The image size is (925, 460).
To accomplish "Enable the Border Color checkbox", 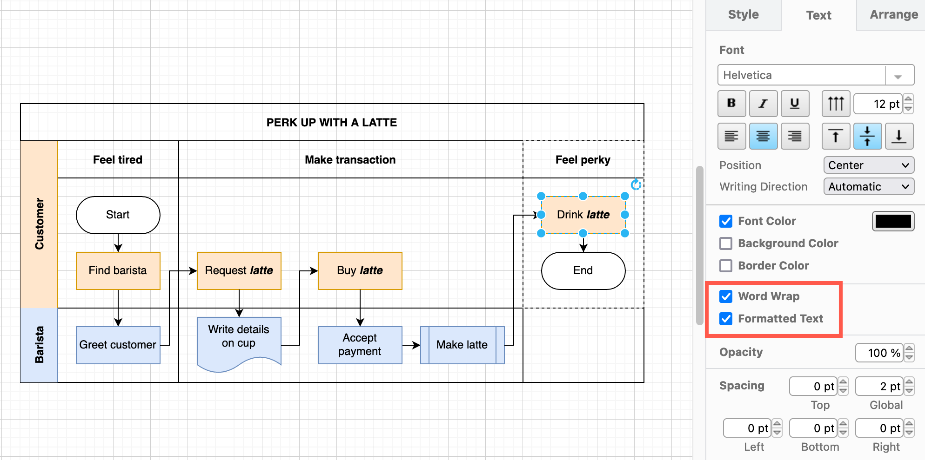I will coord(726,266).
